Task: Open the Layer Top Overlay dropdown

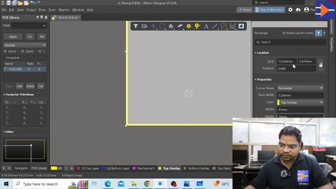Action: 300,102
